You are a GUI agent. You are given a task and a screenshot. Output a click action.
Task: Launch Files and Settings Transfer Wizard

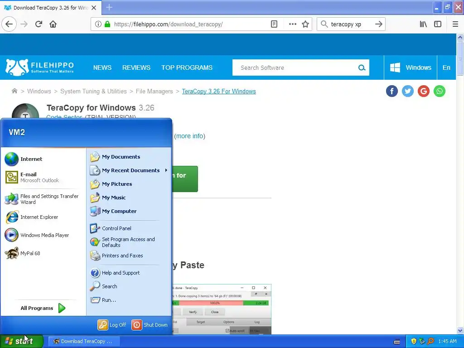coord(43,199)
